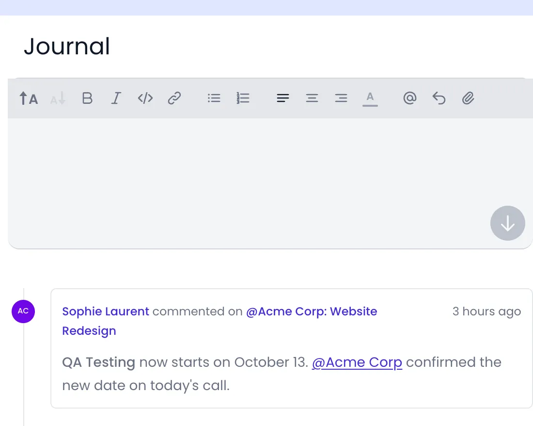Select the bold 'QA Testing' text
533x426 pixels.
coord(98,362)
